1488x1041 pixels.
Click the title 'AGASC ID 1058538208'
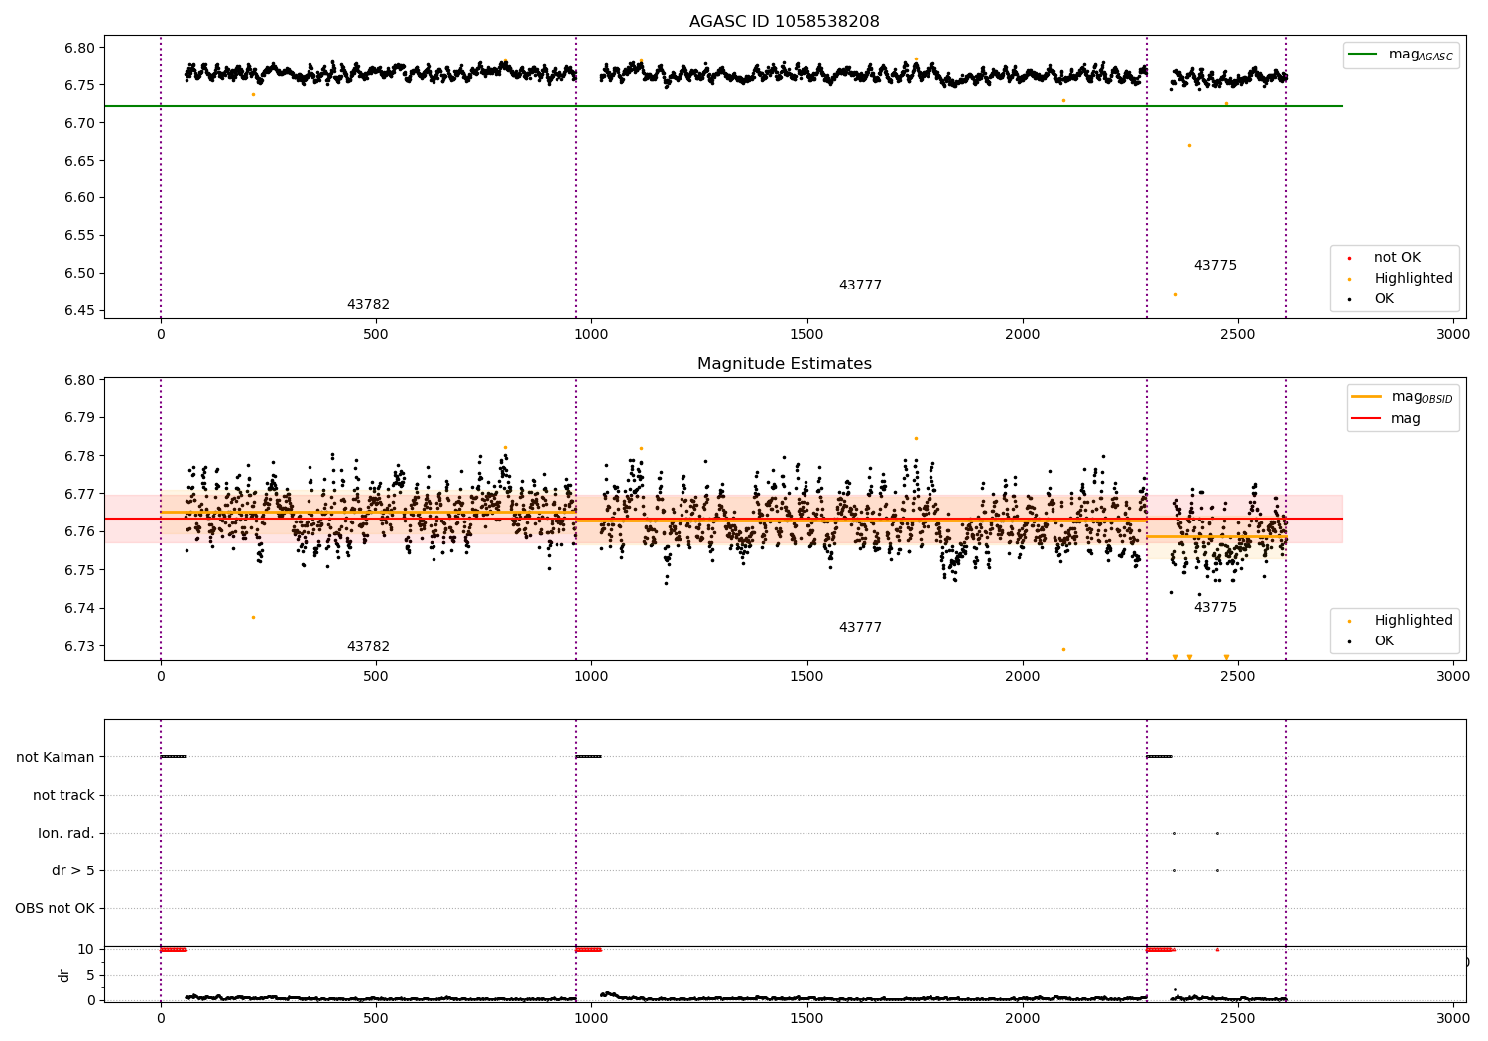point(785,22)
